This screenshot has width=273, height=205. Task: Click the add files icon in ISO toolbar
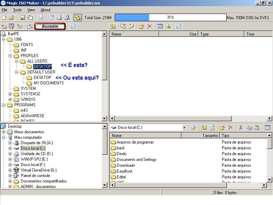tap(123, 26)
